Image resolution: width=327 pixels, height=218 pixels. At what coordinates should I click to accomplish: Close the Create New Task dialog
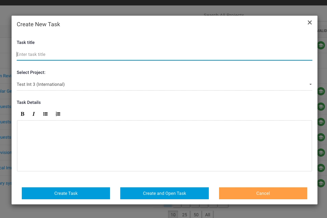310,22
